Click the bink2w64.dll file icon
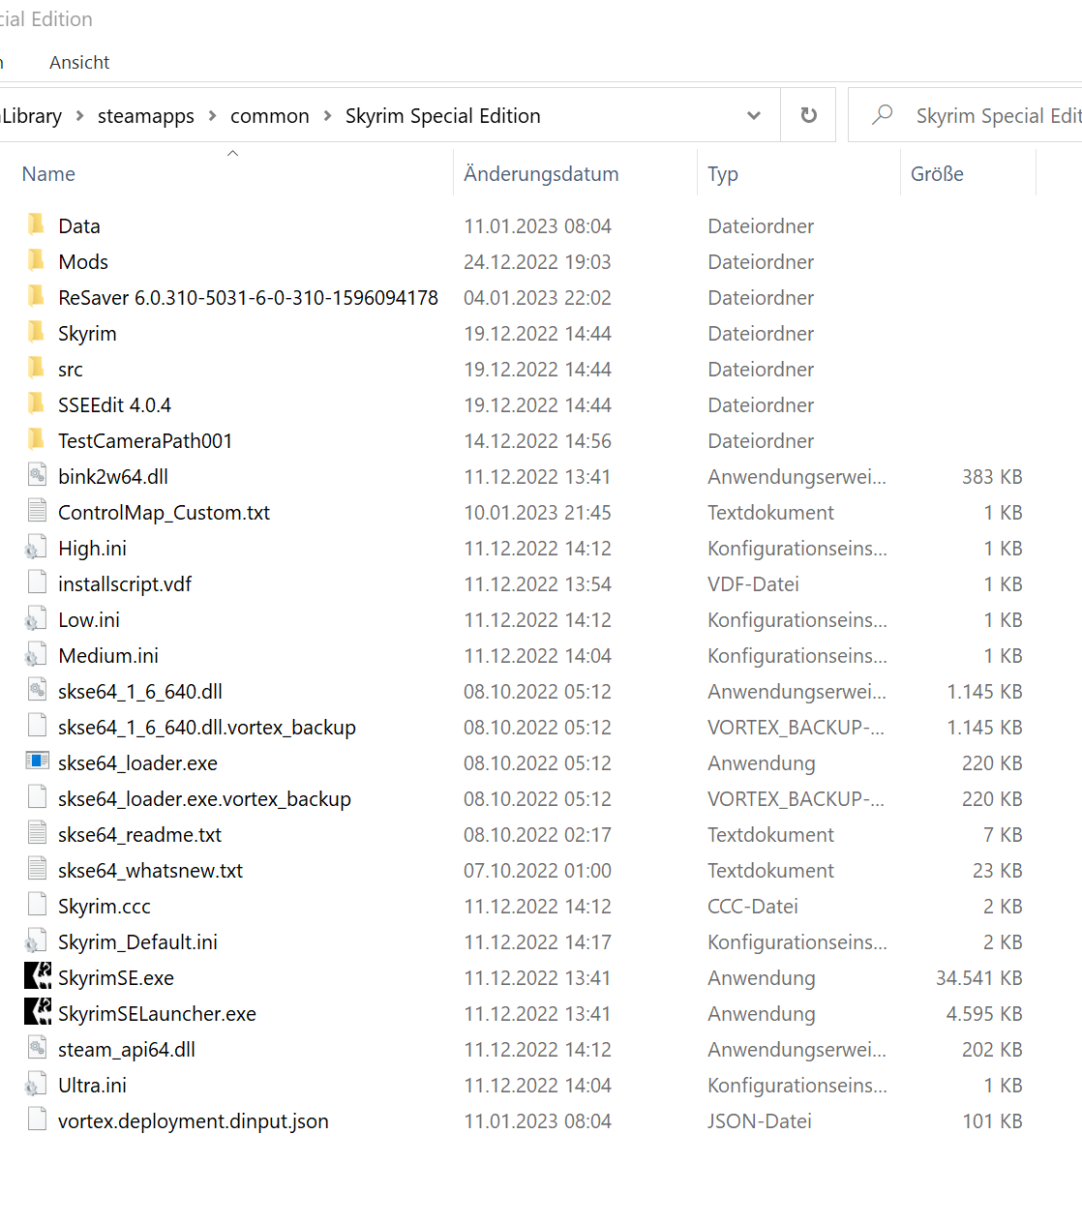The height and width of the screenshot is (1224, 1082). point(38,476)
